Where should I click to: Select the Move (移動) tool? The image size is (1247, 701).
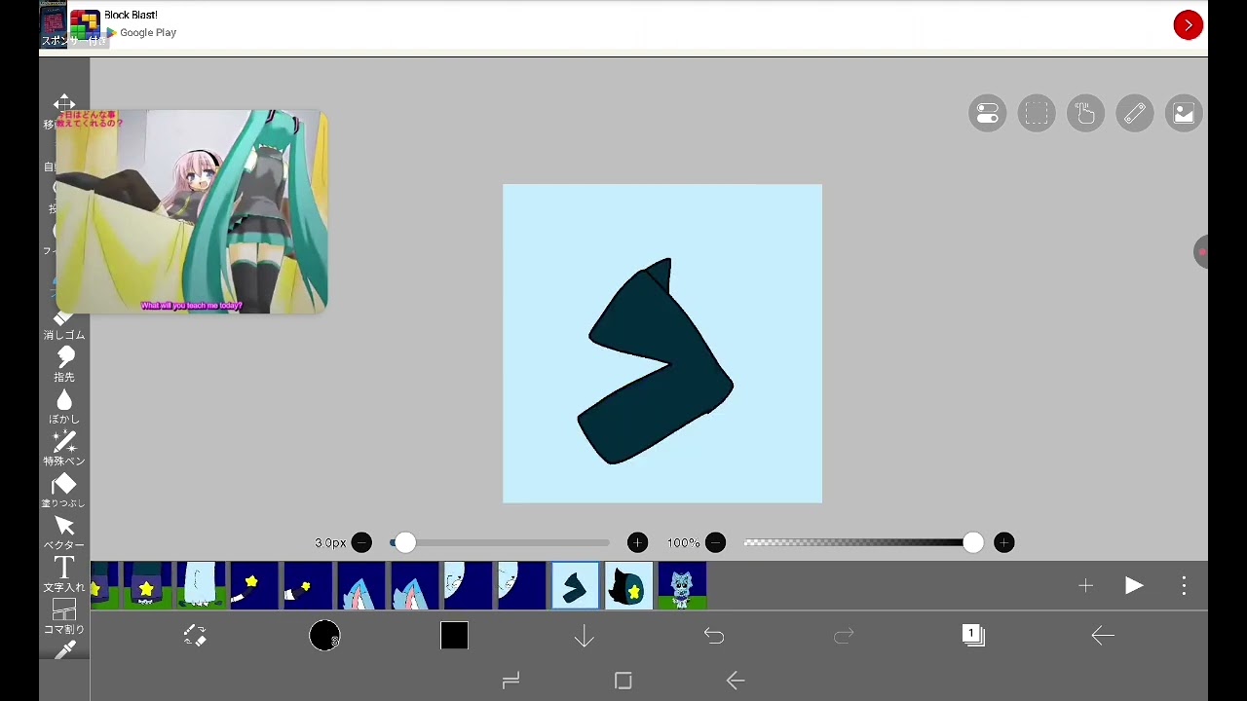tap(64, 111)
